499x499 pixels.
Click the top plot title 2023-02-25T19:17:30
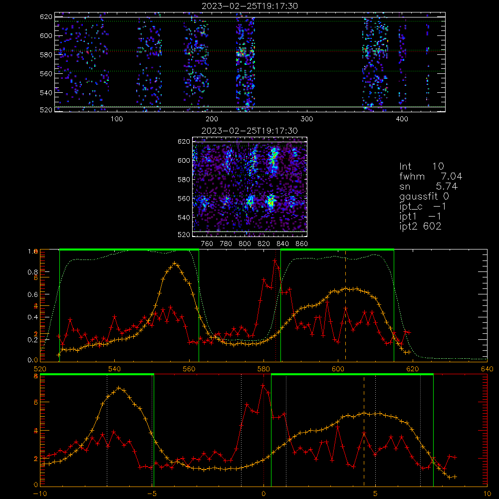pos(250,6)
